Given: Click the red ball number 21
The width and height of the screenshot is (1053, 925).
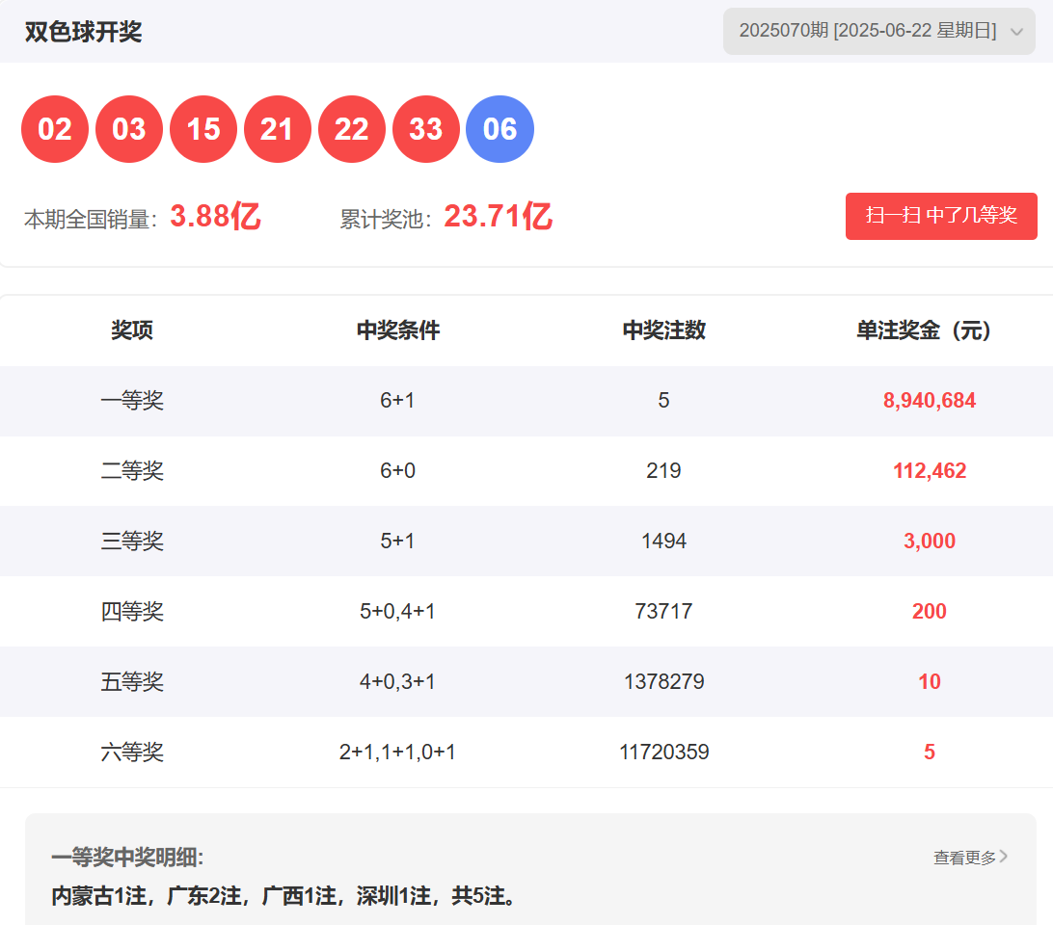Looking at the screenshot, I should click(278, 129).
